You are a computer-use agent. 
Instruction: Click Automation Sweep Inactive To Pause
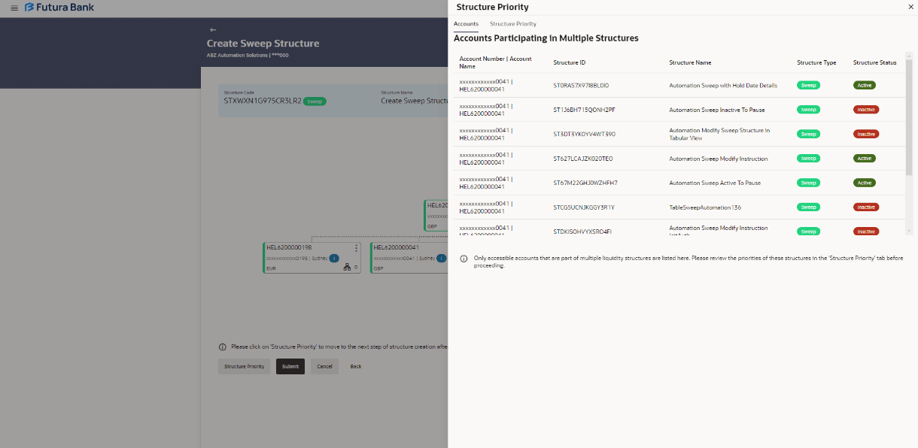716,110
